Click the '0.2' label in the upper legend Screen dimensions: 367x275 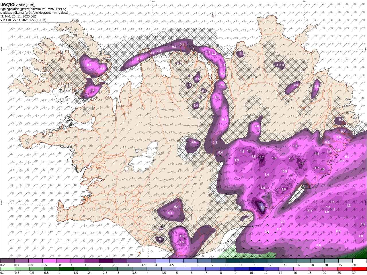(2, 265)
